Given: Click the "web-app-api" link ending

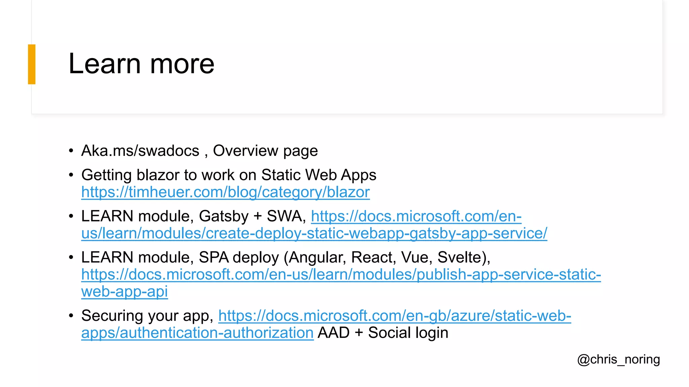Looking at the screenshot, I should [124, 292].
